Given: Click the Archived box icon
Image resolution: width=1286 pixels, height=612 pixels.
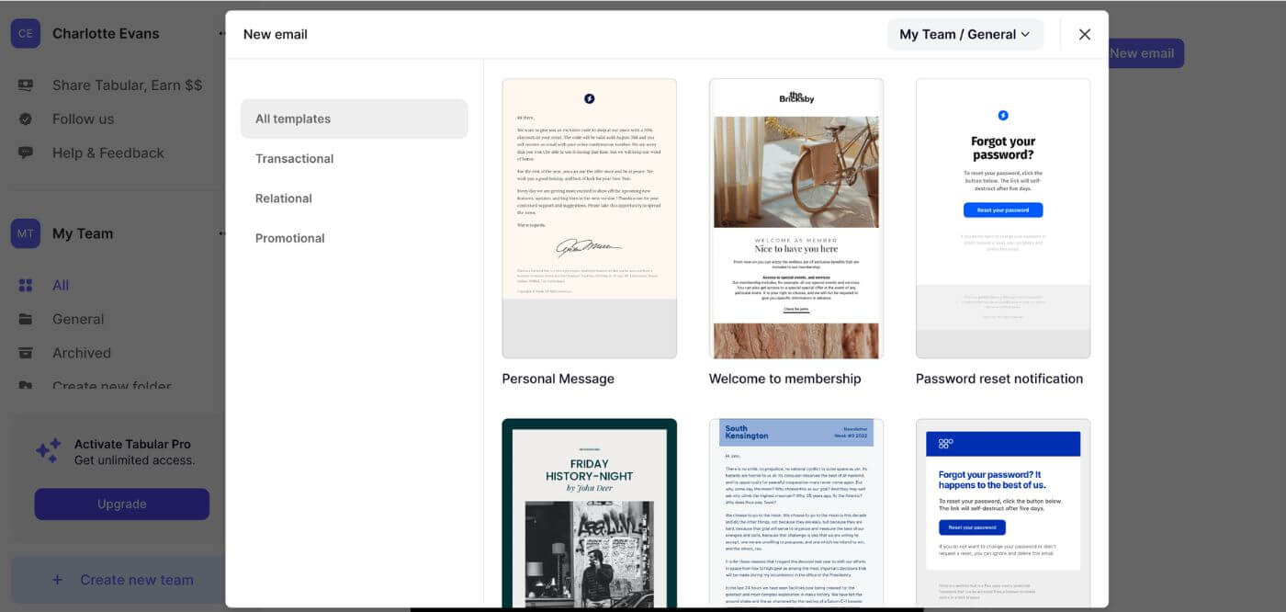Looking at the screenshot, I should tap(26, 353).
